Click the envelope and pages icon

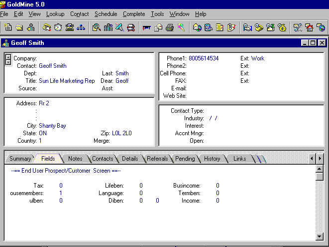pyautogui.click(x=158, y=27)
